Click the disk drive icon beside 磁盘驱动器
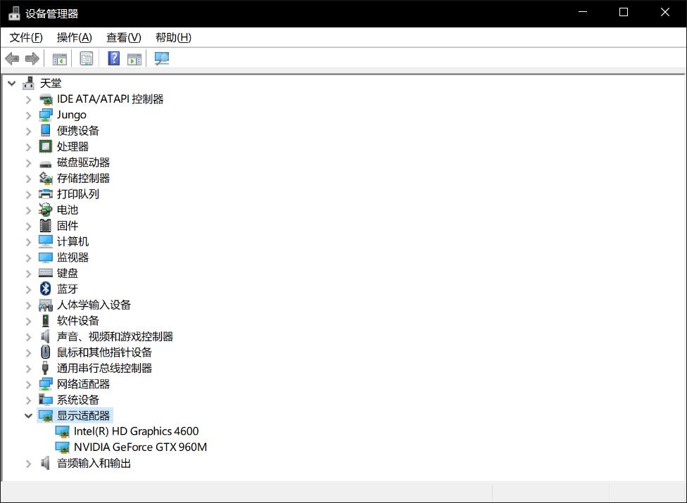Viewport: 687px width, 503px height. [x=46, y=164]
